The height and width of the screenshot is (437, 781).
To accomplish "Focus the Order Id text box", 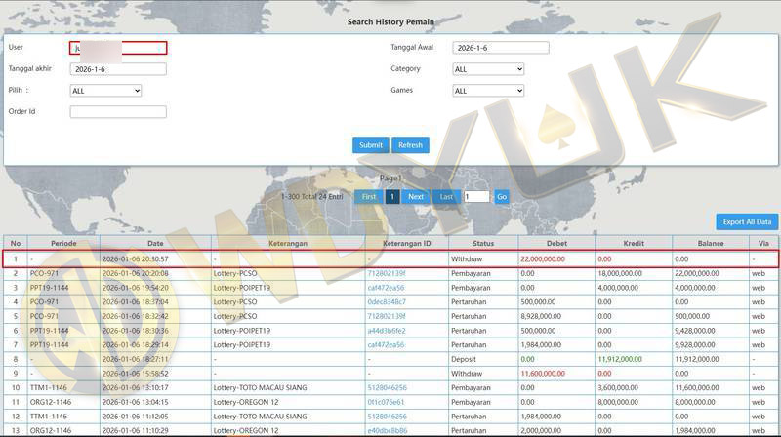I will [x=118, y=112].
